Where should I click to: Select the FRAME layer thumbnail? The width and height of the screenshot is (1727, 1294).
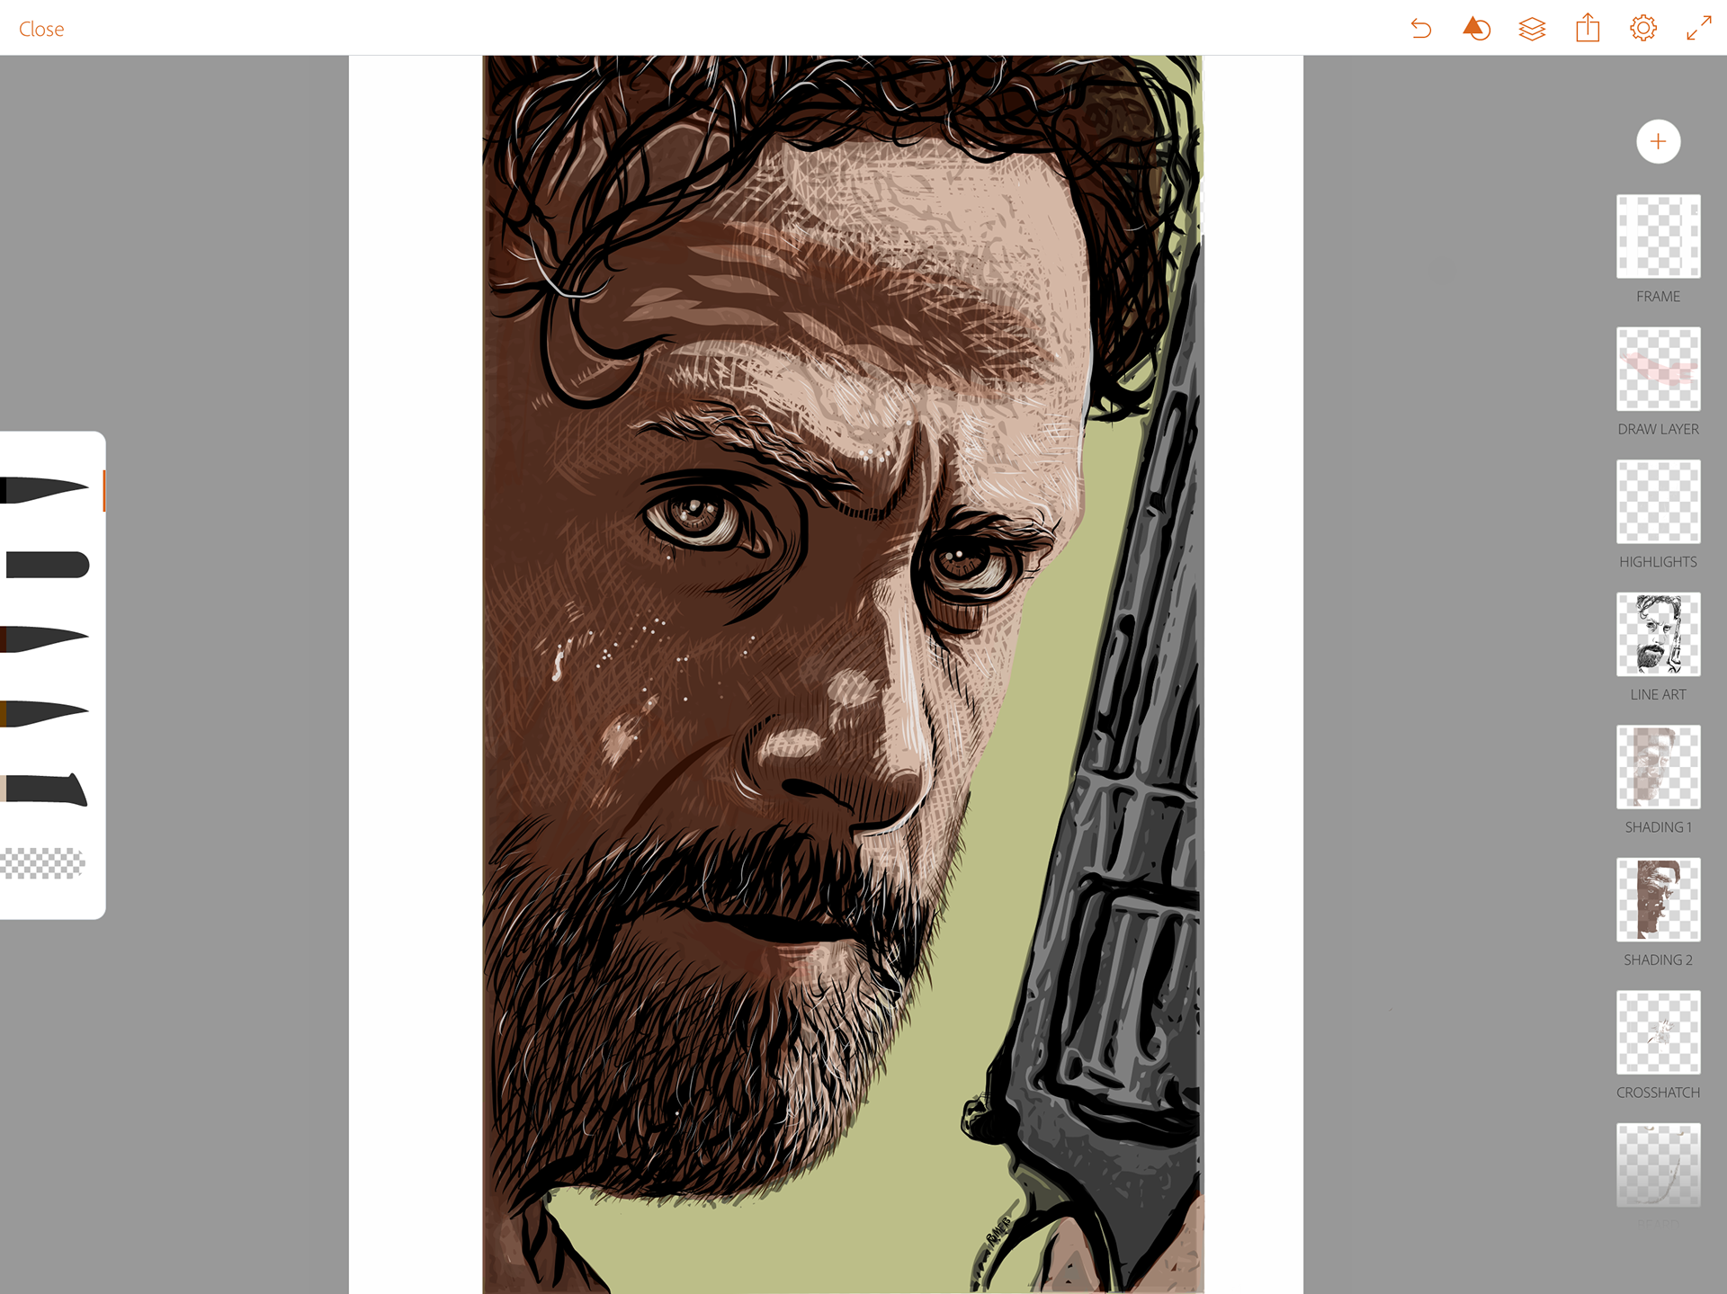[1658, 236]
